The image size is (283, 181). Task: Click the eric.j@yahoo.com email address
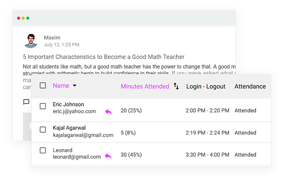pyautogui.click(x=74, y=112)
